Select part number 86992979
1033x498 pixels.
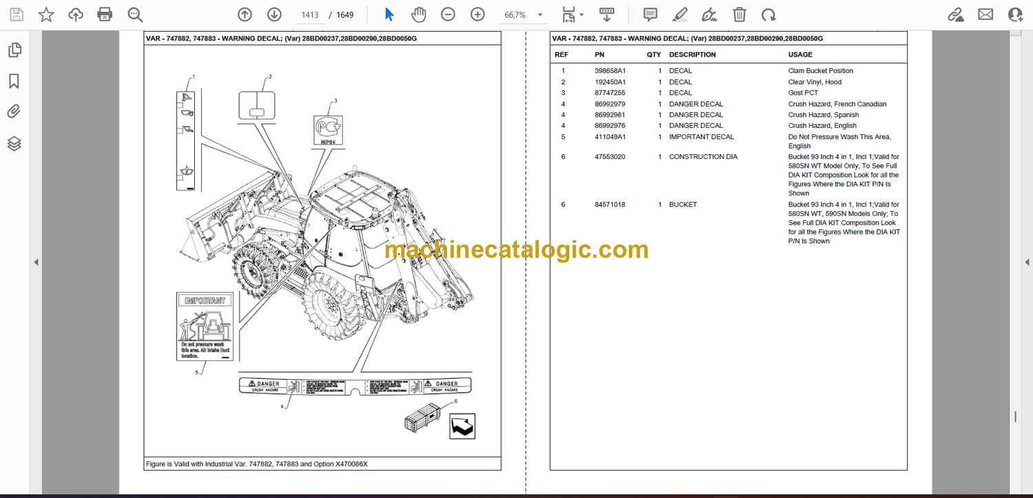coord(610,104)
